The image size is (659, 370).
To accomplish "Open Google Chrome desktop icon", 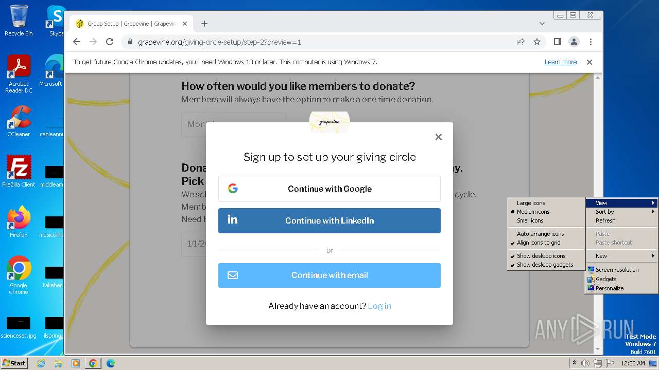I will [19, 275].
